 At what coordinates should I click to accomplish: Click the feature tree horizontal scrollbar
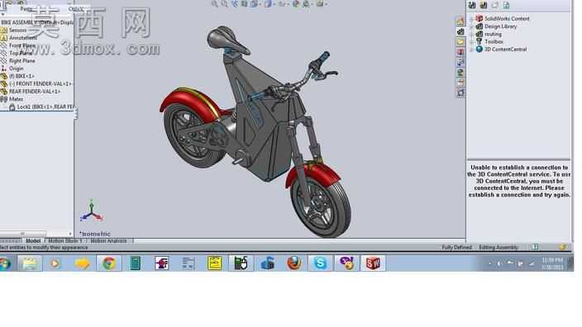pos(22,234)
